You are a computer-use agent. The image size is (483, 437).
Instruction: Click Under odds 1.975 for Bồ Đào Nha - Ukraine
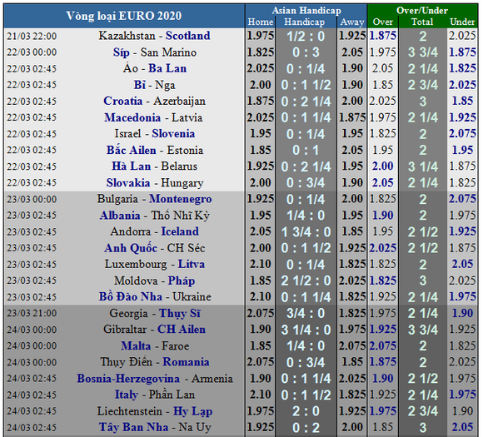(x=462, y=297)
